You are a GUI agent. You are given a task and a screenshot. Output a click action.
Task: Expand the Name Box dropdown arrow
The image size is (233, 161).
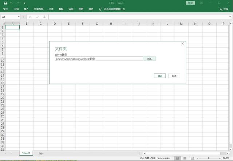[19, 17]
